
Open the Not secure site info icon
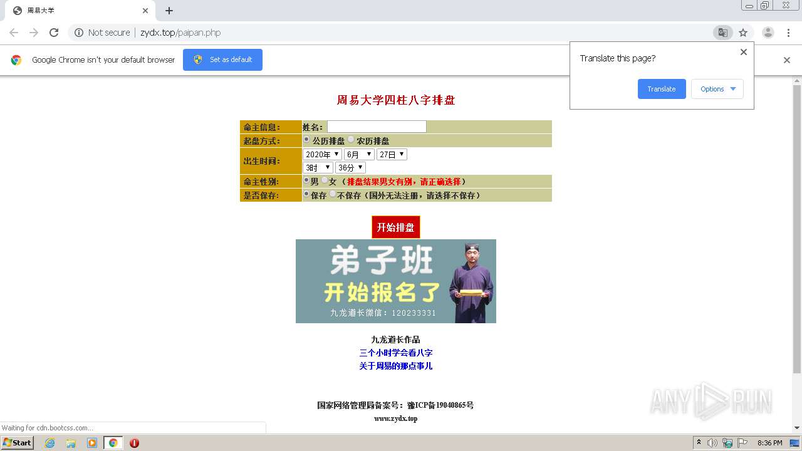pos(79,33)
